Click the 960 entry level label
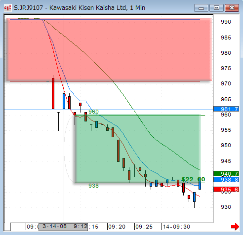Viewport: 243px width, 235px height. (x=93, y=112)
